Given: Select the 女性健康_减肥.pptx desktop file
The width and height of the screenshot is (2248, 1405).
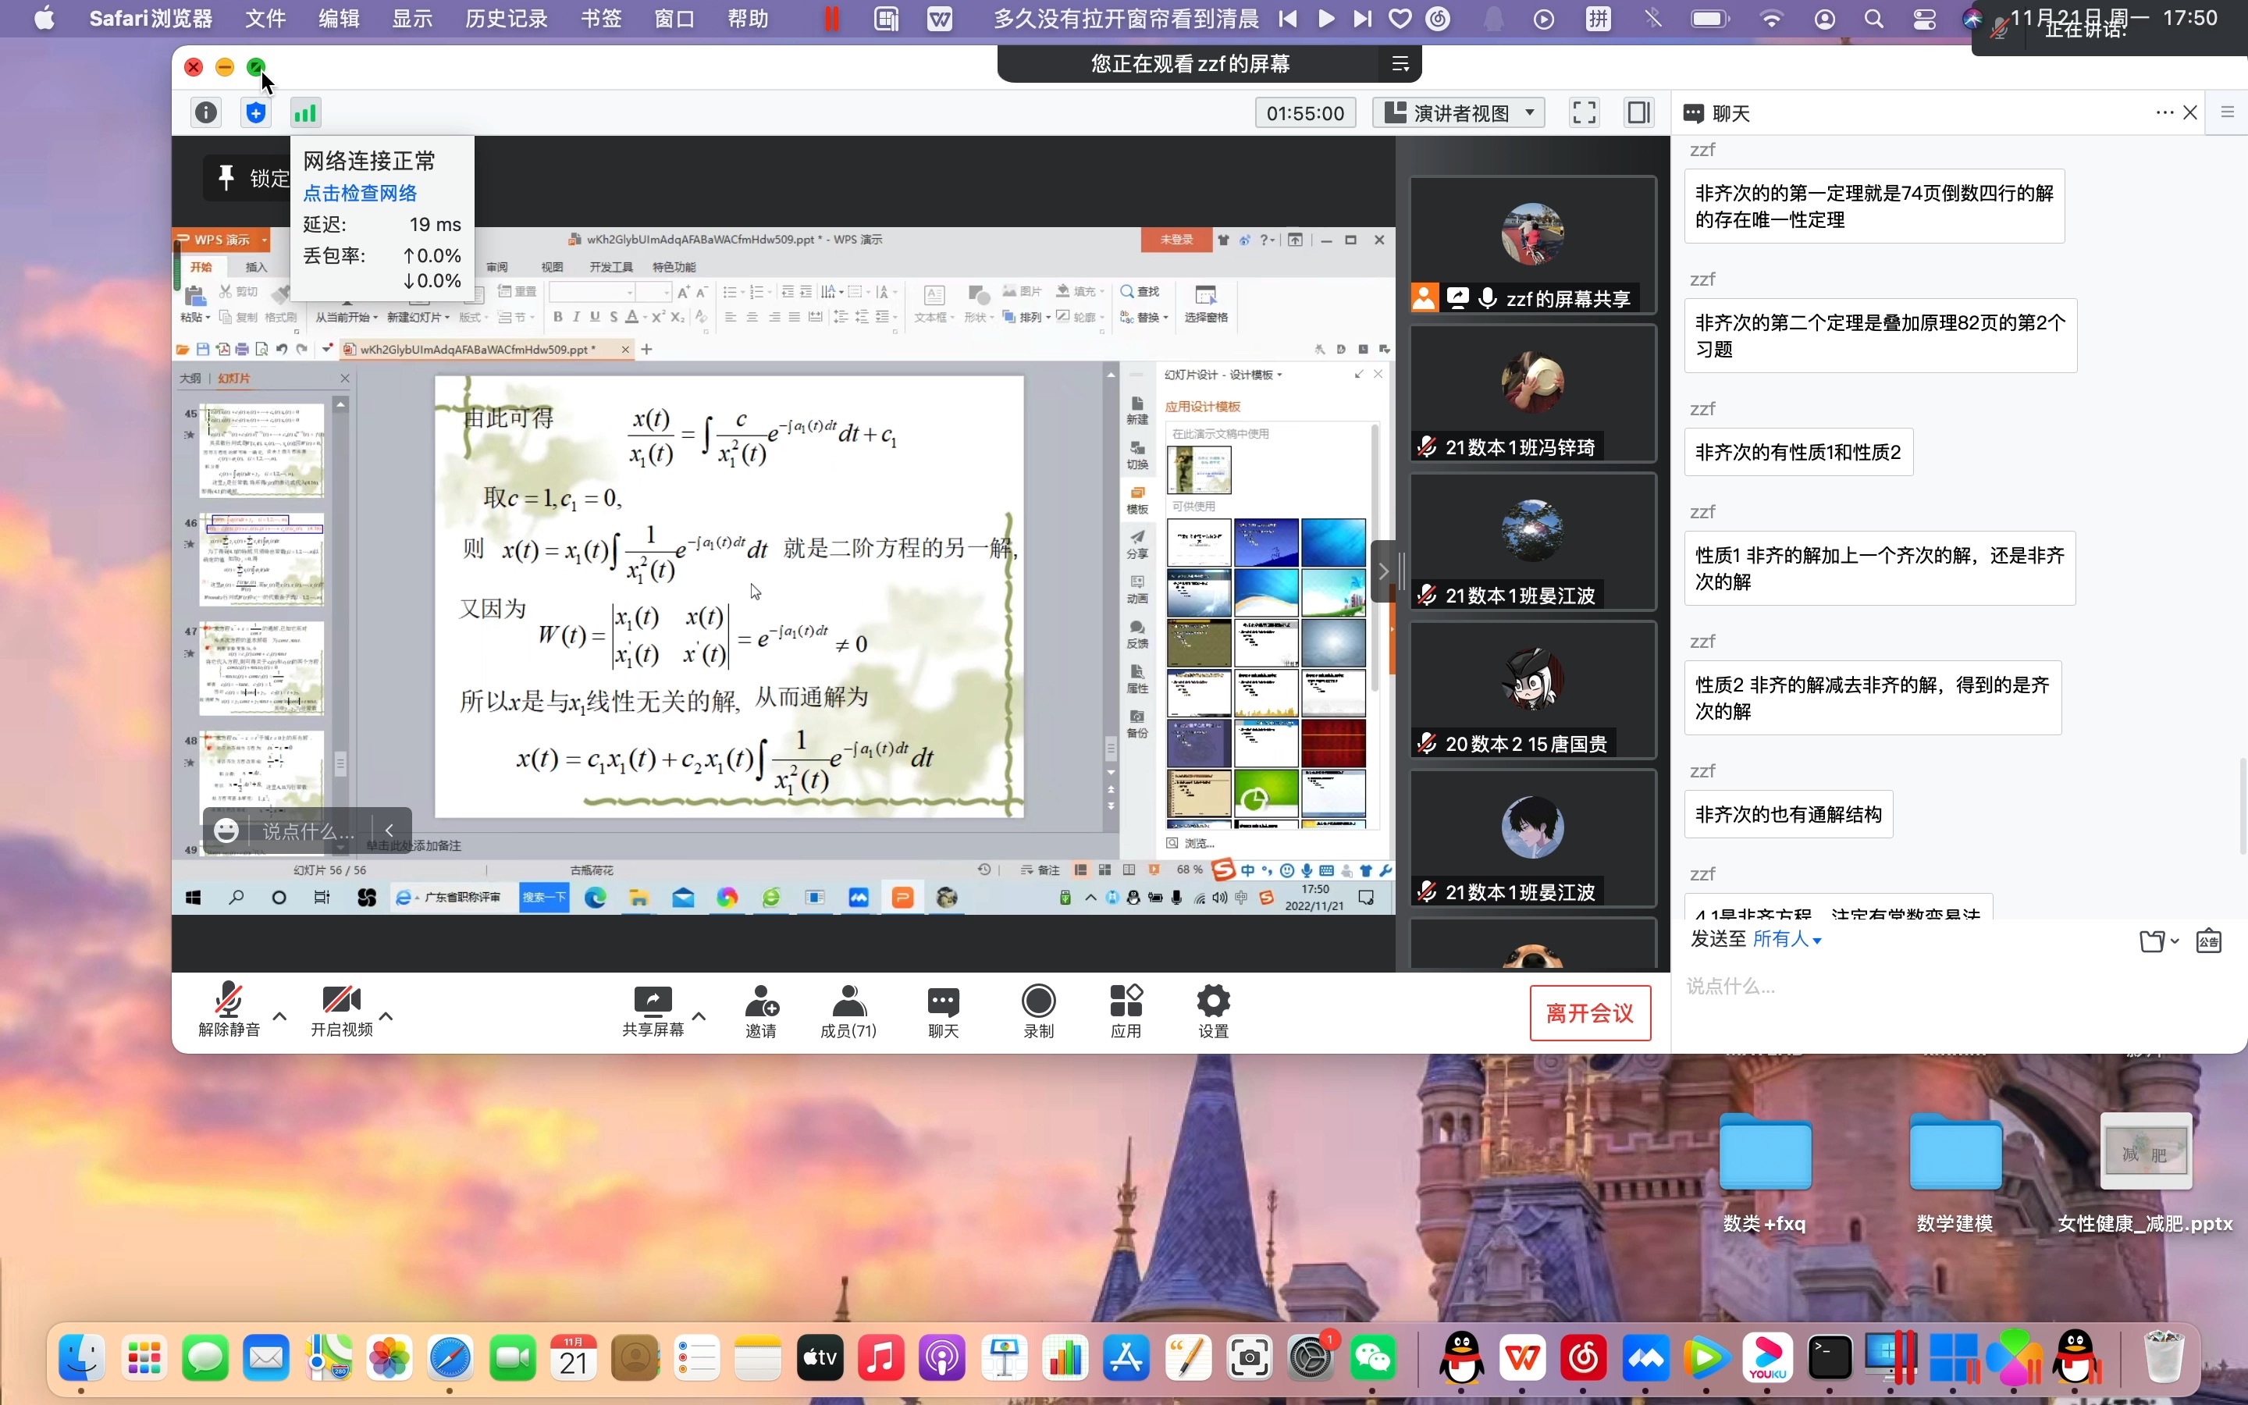Looking at the screenshot, I should pyautogui.click(x=2145, y=1174).
